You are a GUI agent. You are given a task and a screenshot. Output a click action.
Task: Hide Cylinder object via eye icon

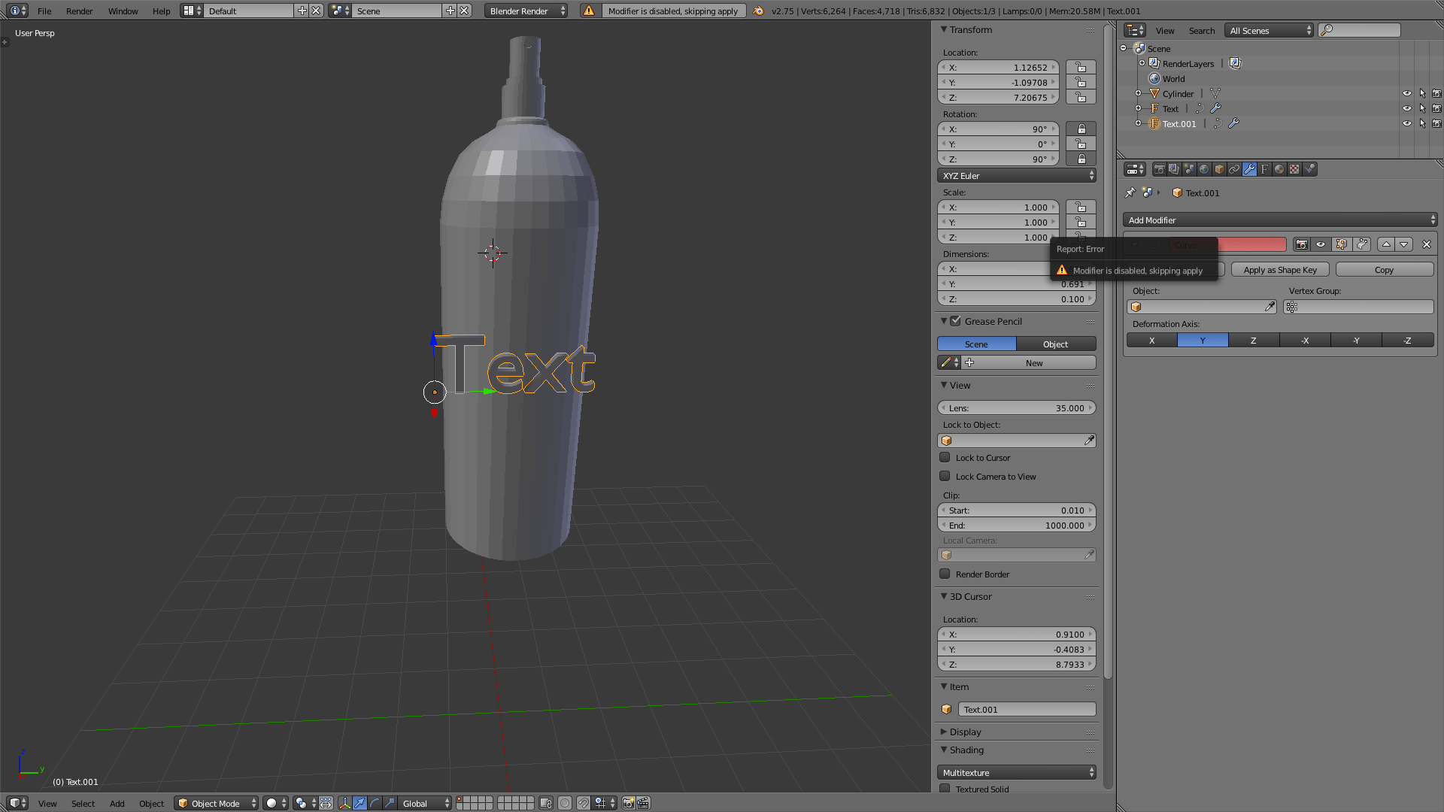(1406, 94)
